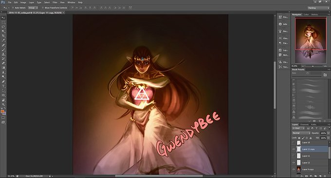Open the Move tool preset picker arrow
This screenshot has width=331, height=178.
(x=8, y=8)
